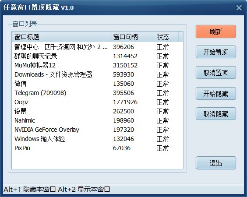Select the Nahimic window row
The width and height of the screenshot is (247, 197).
click(x=97, y=120)
